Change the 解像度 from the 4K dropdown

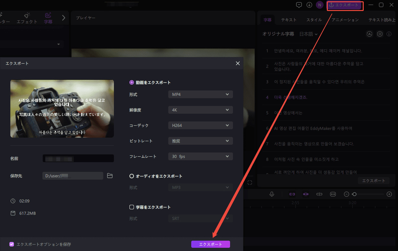pos(200,110)
